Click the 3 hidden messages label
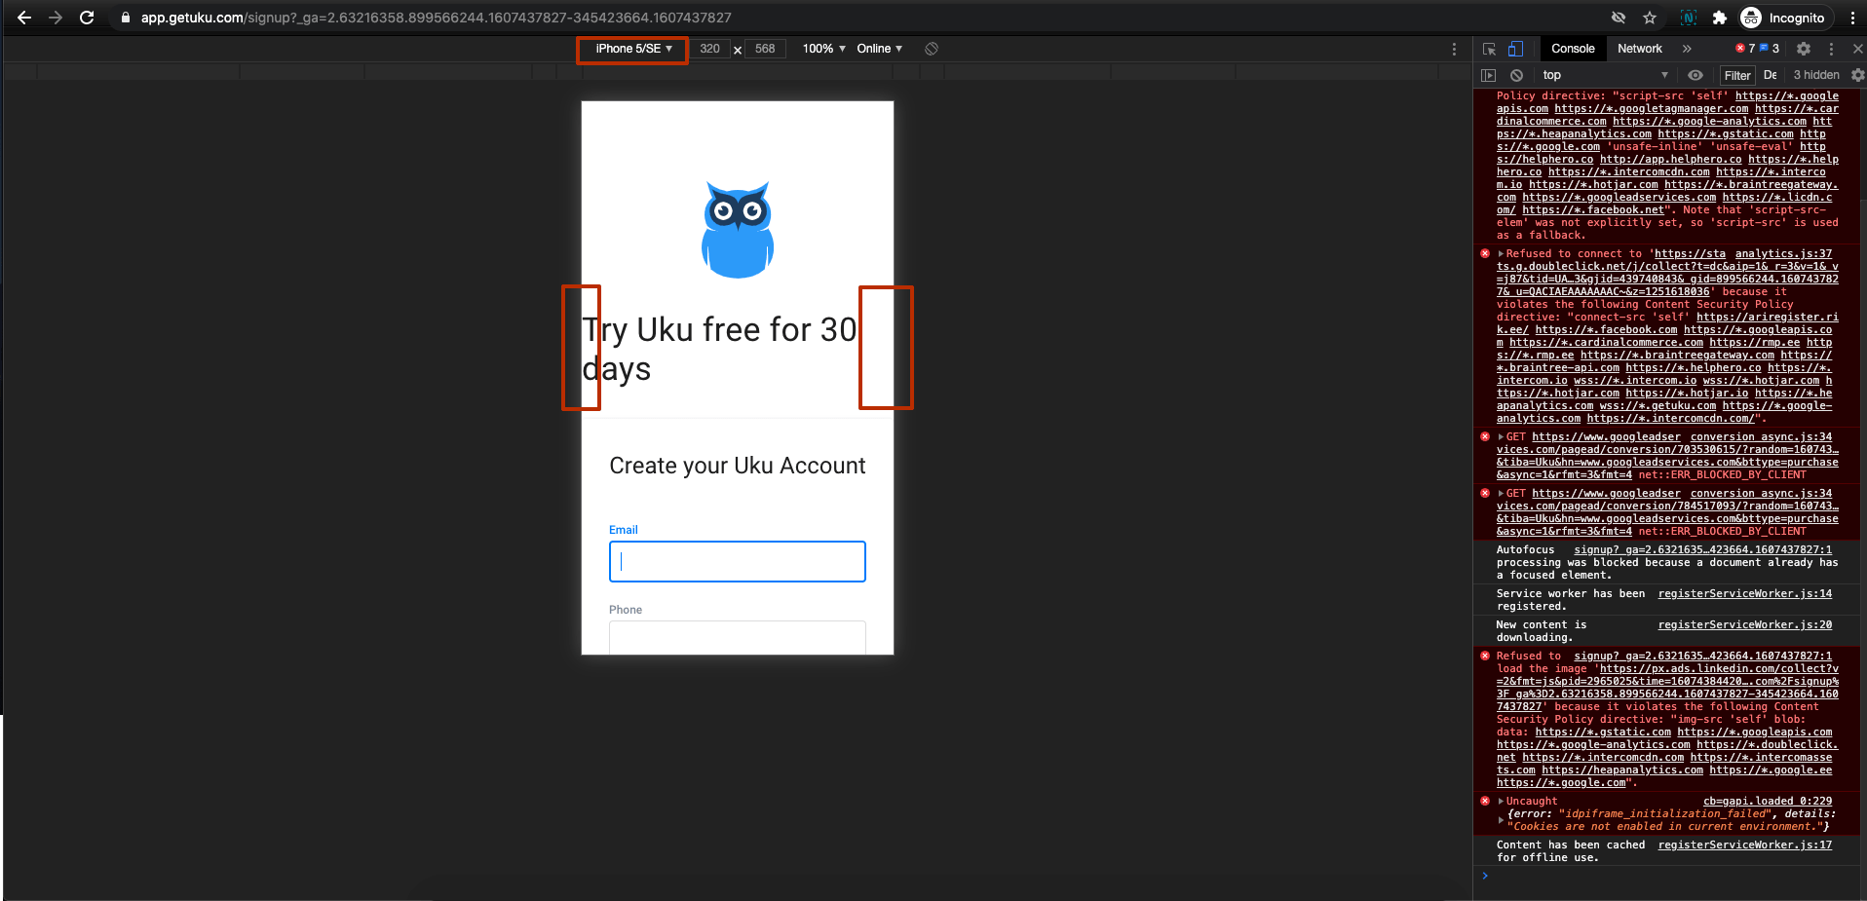This screenshot has height=901, width=1867. (1816, 75)
